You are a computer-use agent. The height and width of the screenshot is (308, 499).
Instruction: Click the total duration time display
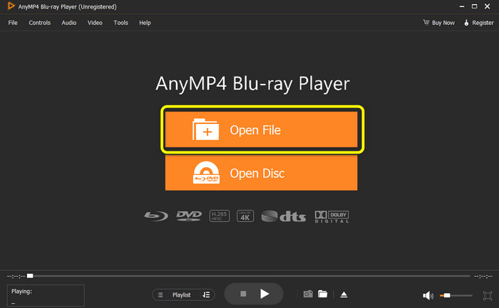483,276
